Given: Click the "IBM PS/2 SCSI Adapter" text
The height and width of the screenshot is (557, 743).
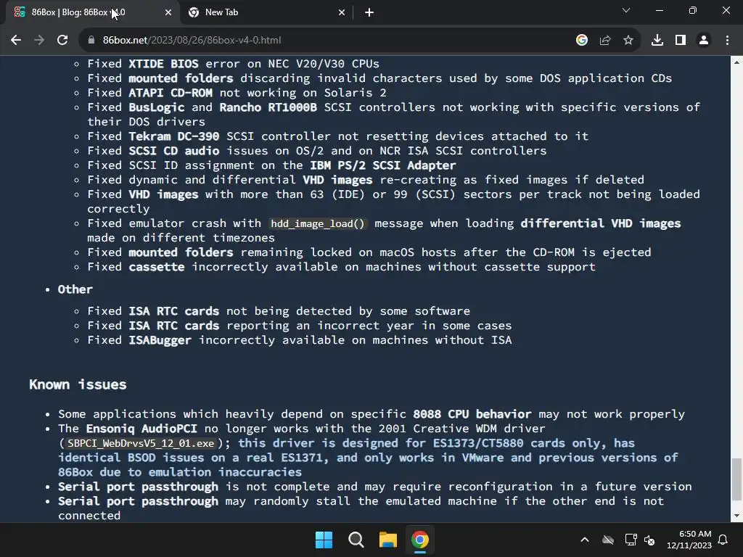Looking at the screenshot, I should click(383, 165).
